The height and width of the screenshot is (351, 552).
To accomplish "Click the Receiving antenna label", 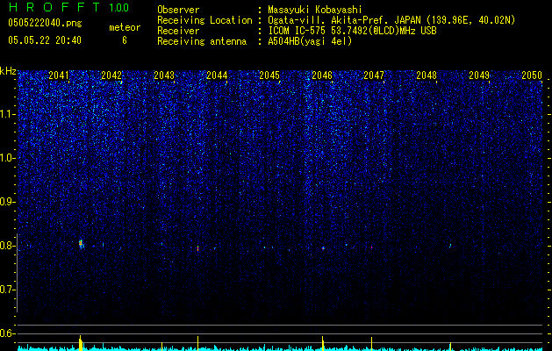I will (202, 41).
